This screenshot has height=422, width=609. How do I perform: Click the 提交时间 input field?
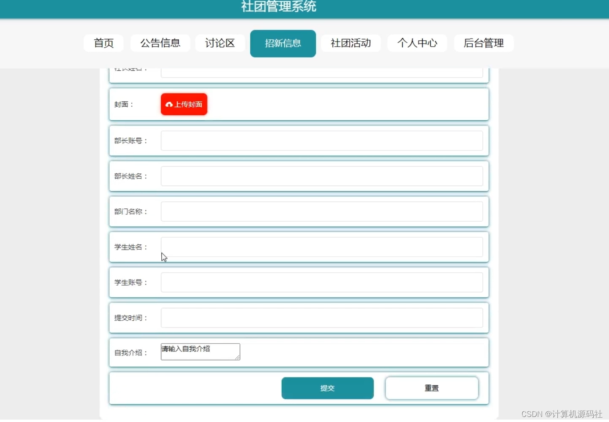tap(322, 318)
